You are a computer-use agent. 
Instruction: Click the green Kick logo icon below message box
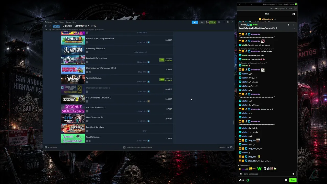coord(248,180)
